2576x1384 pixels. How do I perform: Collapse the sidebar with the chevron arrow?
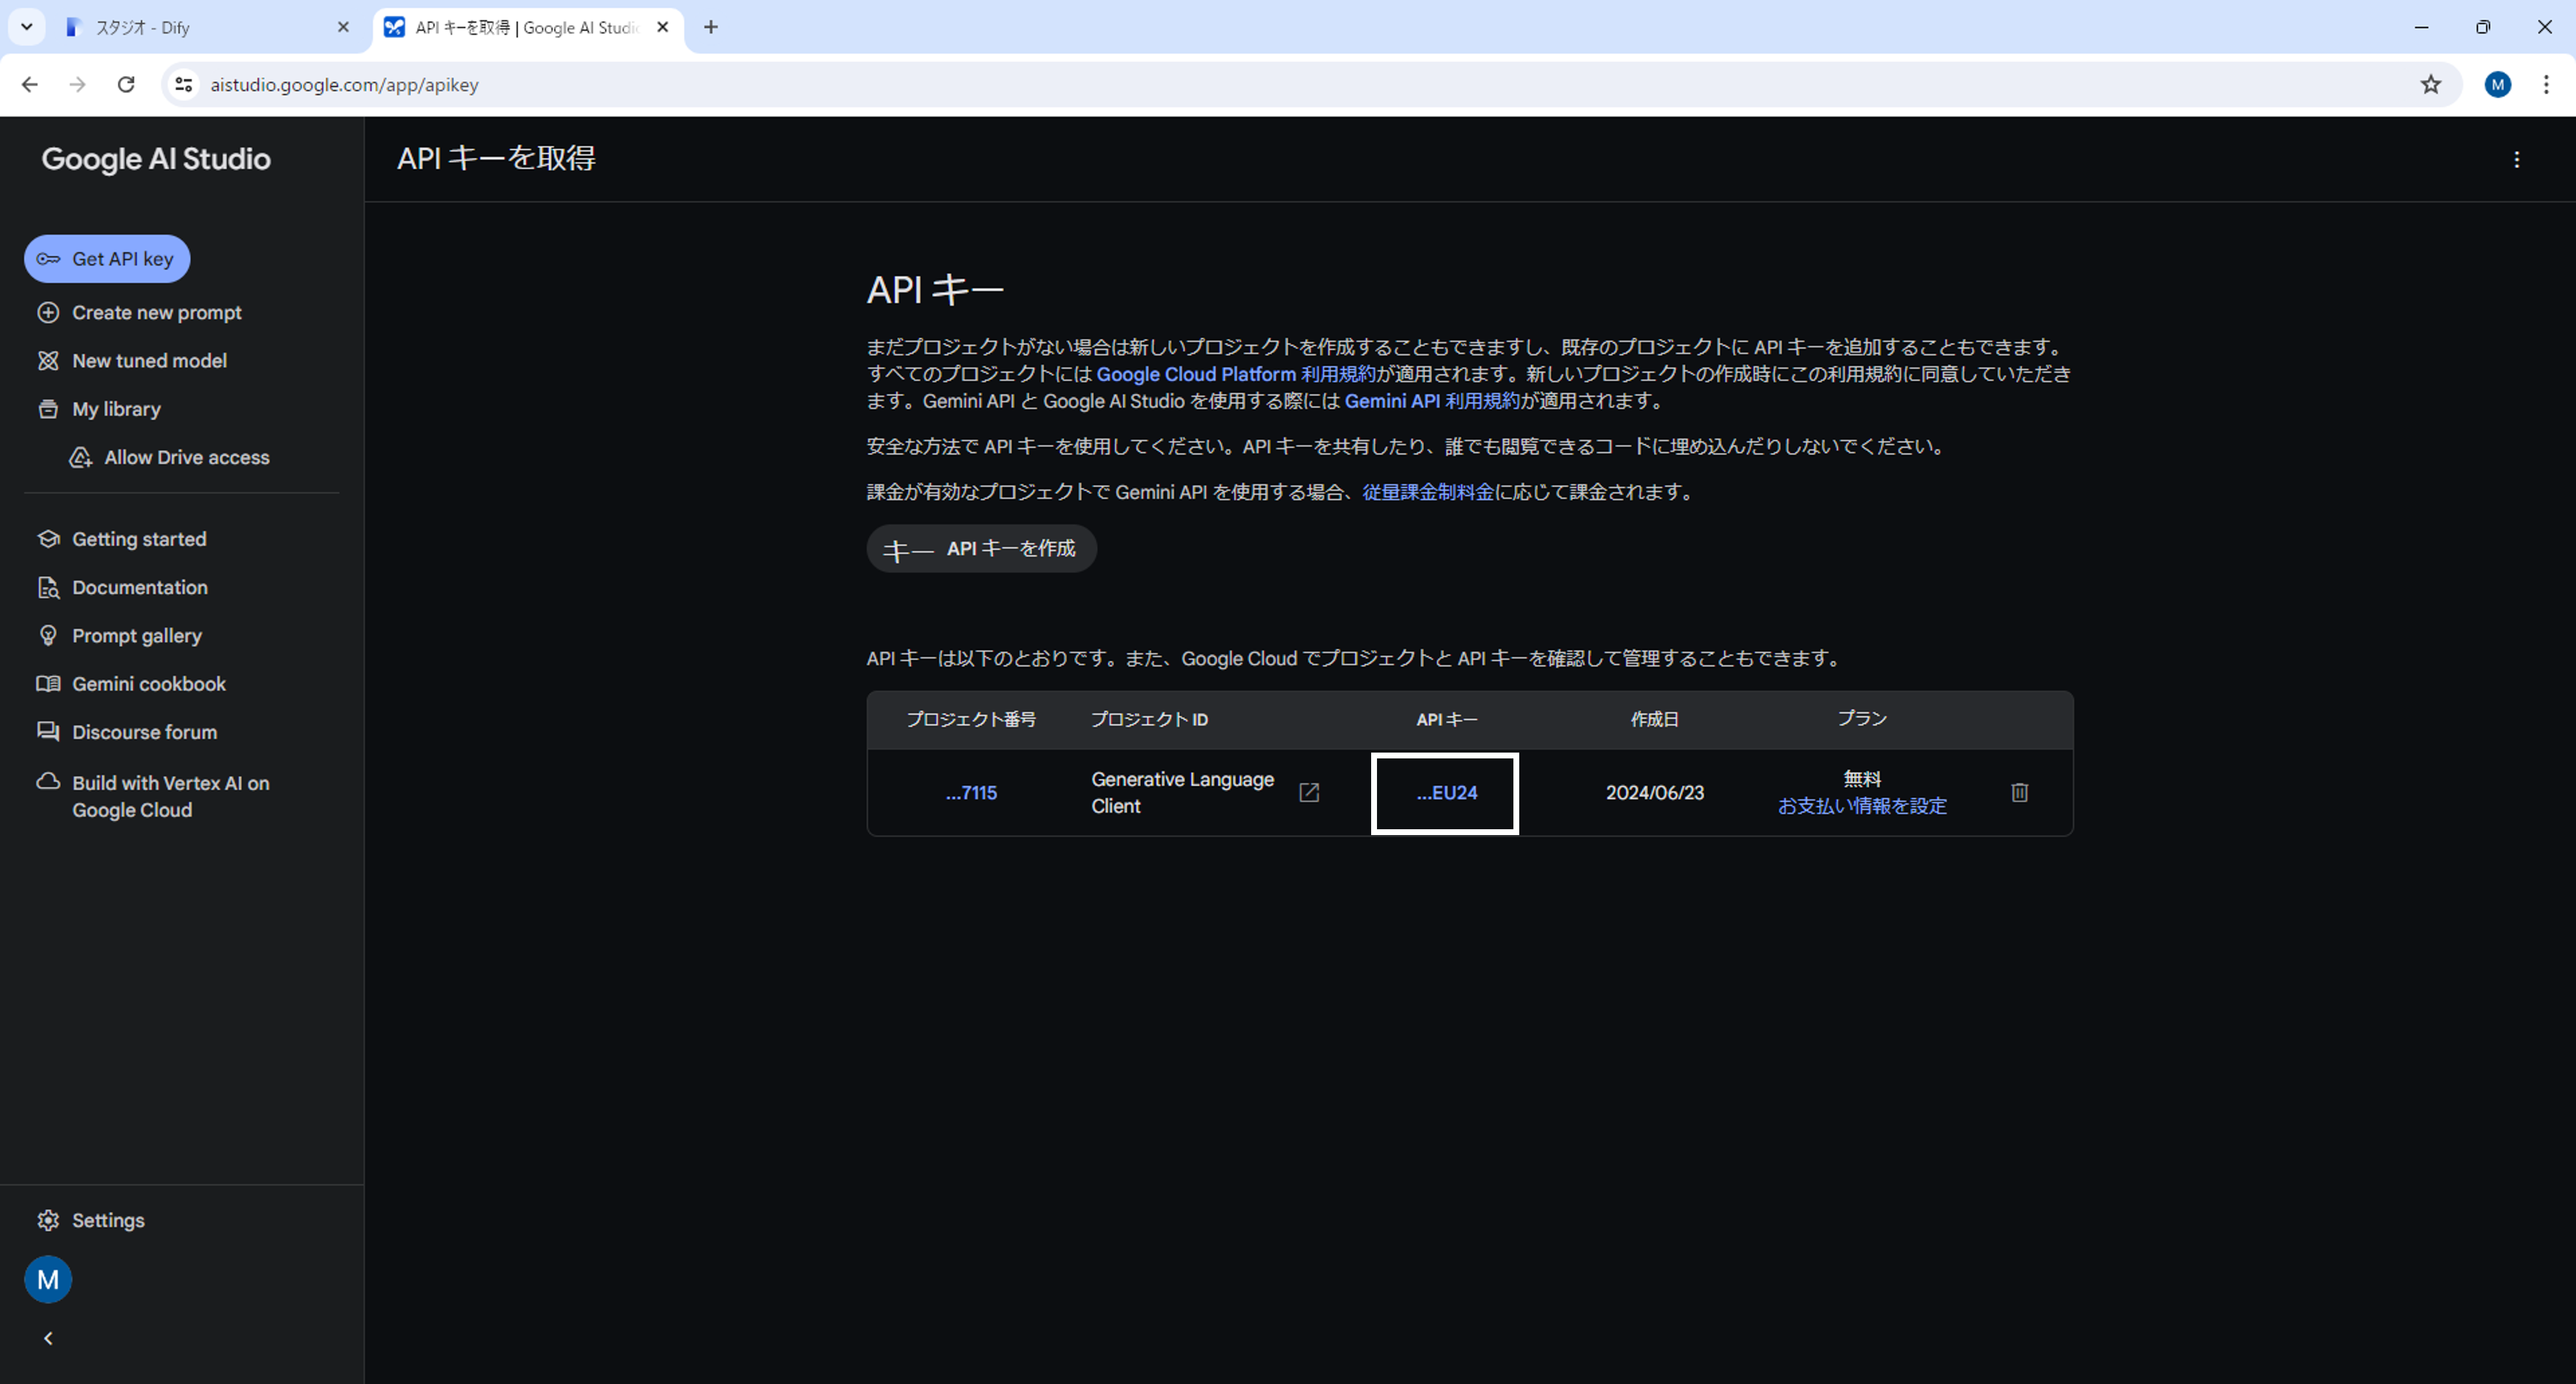click(48, 1338)
